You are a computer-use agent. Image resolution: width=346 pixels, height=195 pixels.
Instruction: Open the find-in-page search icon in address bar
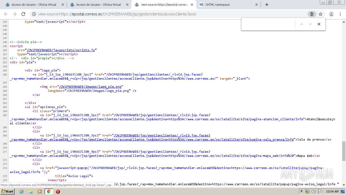[x=312, y=14]
